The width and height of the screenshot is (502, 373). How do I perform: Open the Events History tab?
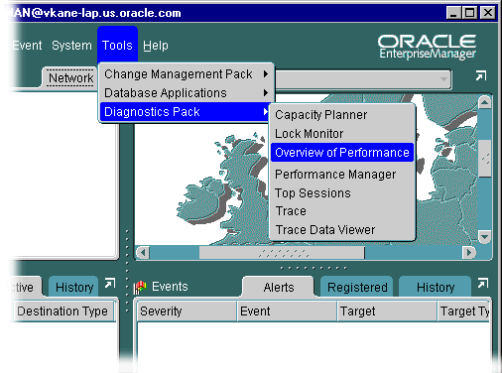[x=436, y=287]
